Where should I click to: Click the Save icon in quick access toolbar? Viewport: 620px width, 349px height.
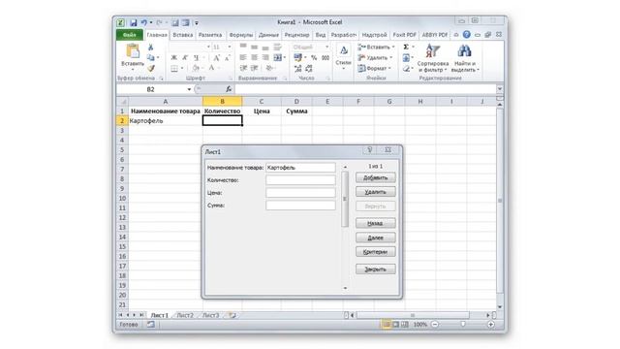(x=134, y=23)
